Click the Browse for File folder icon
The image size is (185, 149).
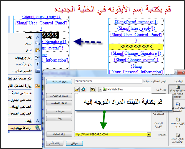click(x=77, y=89)
